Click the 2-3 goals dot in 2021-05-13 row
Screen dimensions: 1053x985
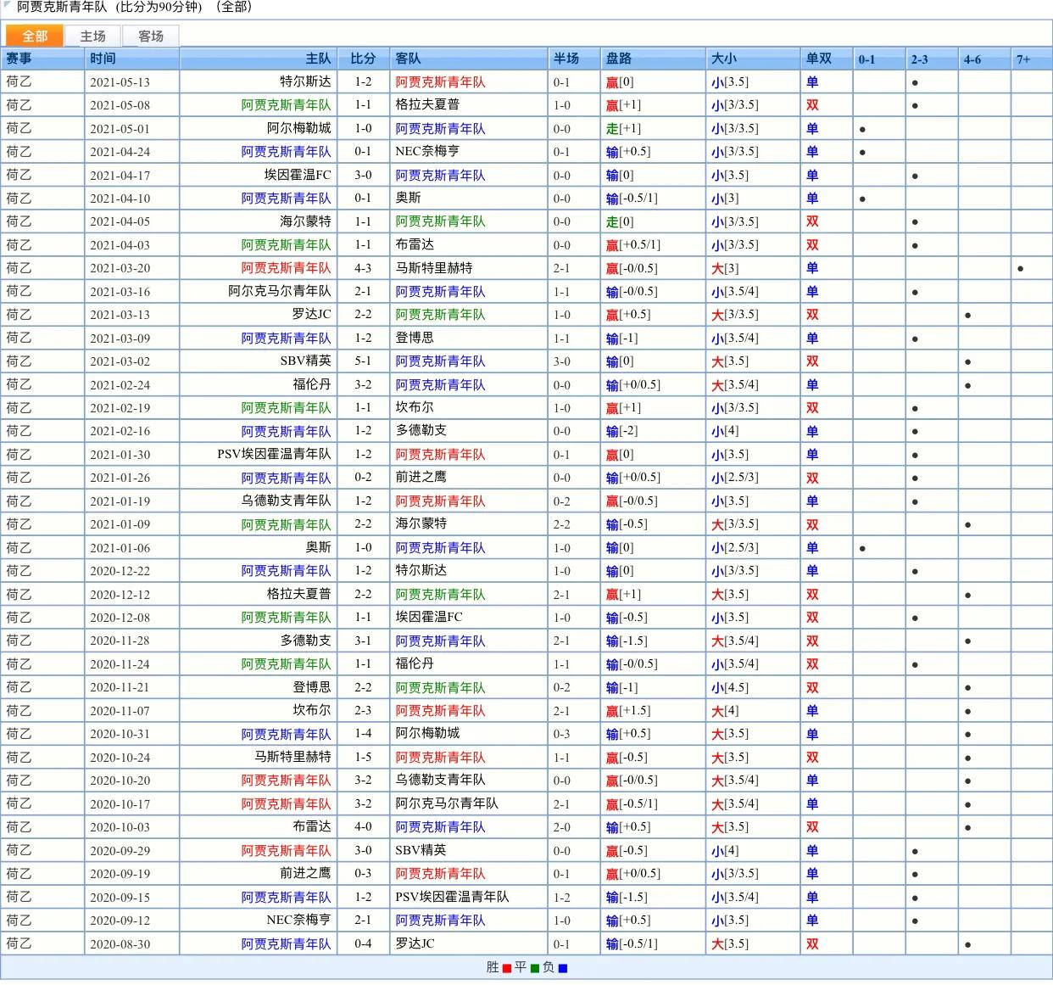915,83
